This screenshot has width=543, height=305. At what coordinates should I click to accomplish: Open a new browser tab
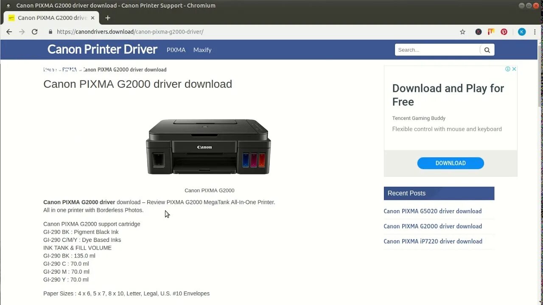tap(108, 18)
